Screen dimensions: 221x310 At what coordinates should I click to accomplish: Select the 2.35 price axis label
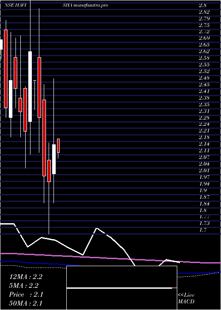click(x=204, y=105)
